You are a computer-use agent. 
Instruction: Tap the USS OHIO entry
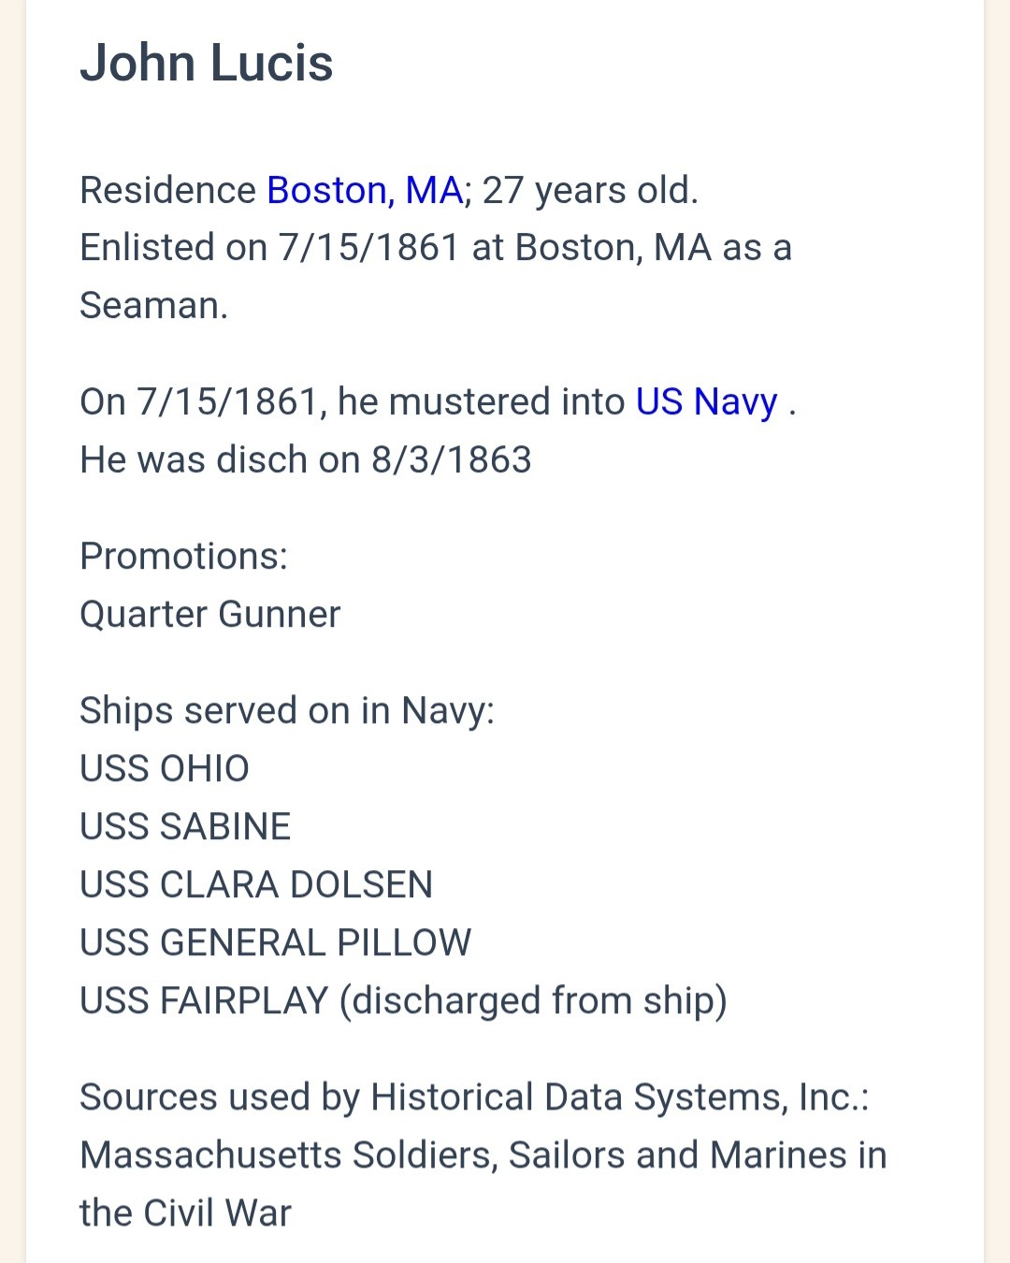165,769
